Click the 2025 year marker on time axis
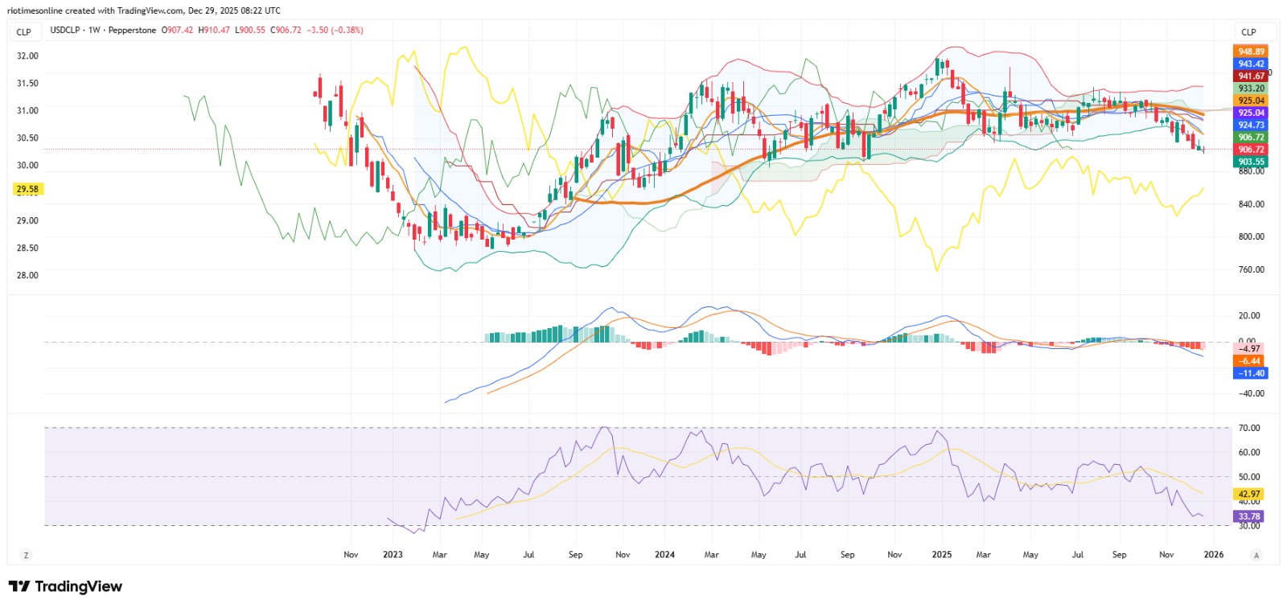1287x608 pixels. [x=941, y=555]
